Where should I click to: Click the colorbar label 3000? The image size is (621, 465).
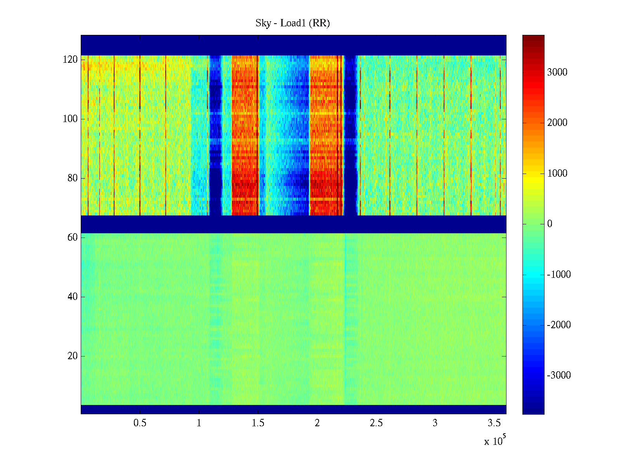557,72
